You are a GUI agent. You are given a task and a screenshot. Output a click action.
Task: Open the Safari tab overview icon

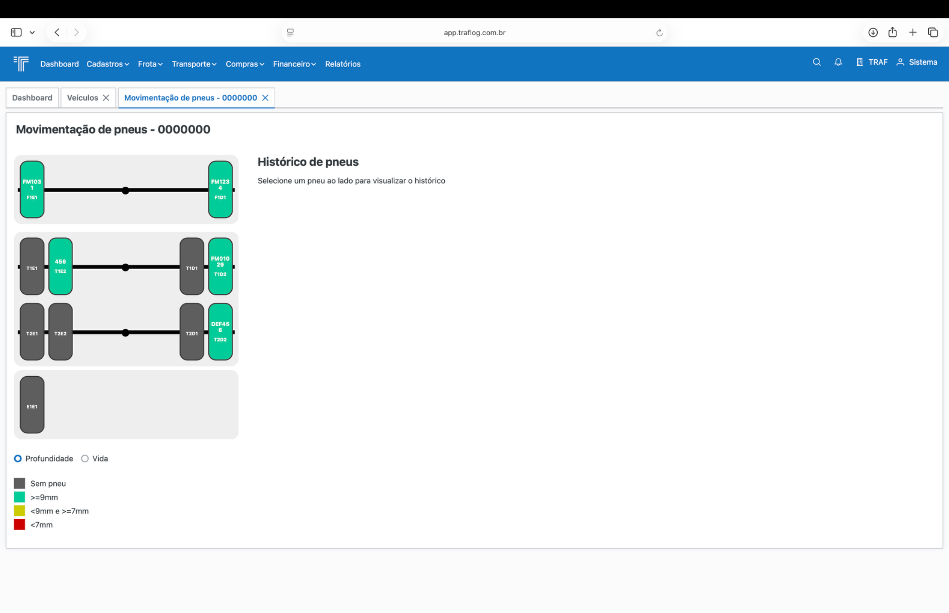932,32
